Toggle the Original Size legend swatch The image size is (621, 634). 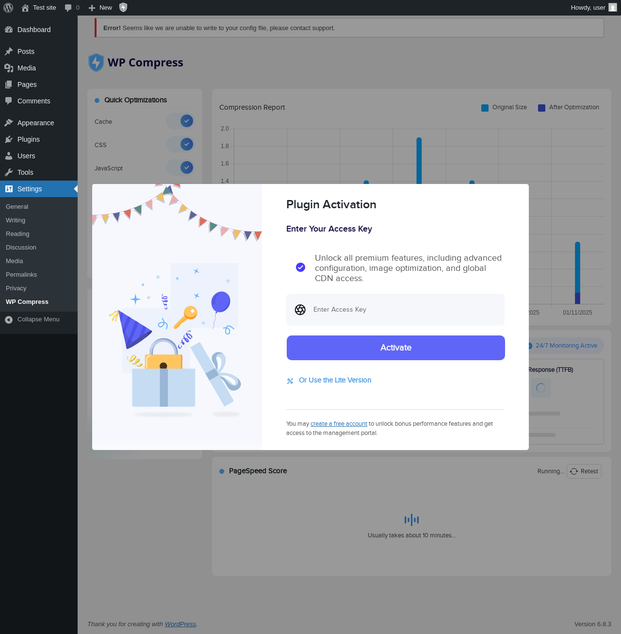point(485,108)
